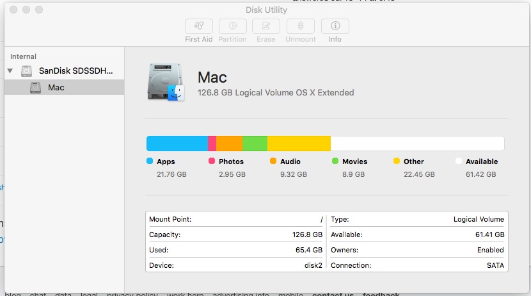Click the 22.45 GB Other value

(x=419, y=174)
